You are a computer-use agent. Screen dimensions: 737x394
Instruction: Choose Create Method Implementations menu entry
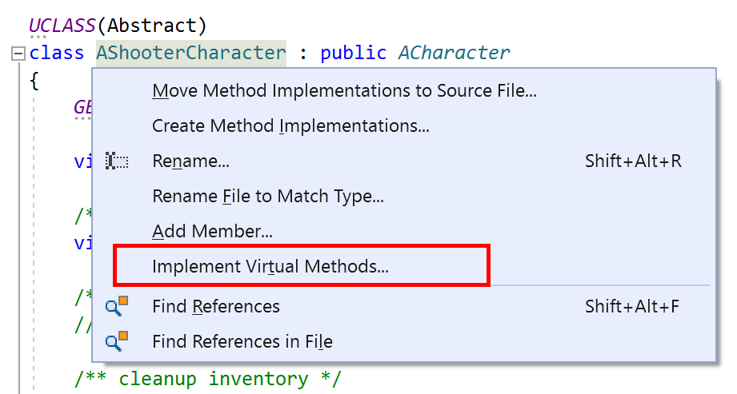(x=290, y=126)
